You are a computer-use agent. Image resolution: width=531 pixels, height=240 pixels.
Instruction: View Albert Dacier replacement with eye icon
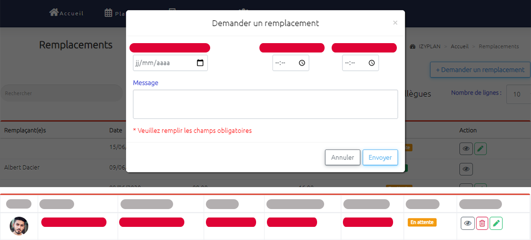pos(466,169)
